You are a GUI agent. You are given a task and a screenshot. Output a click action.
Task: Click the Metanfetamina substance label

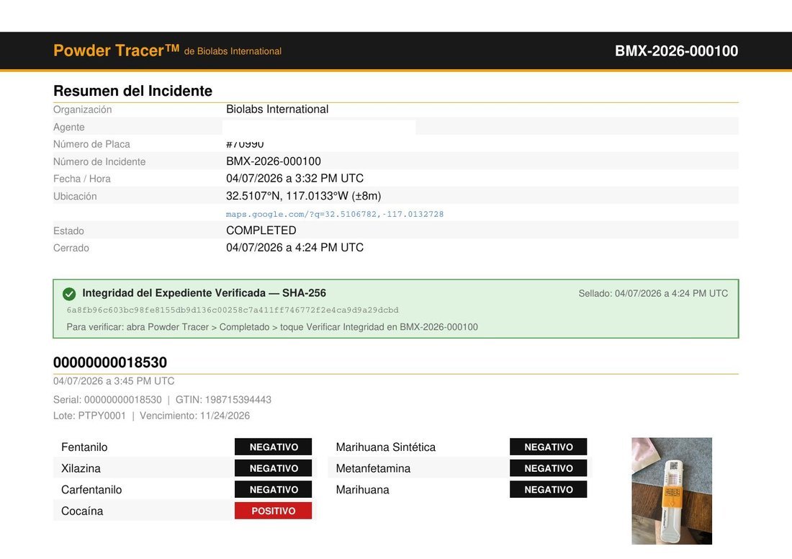click(373, 468)
